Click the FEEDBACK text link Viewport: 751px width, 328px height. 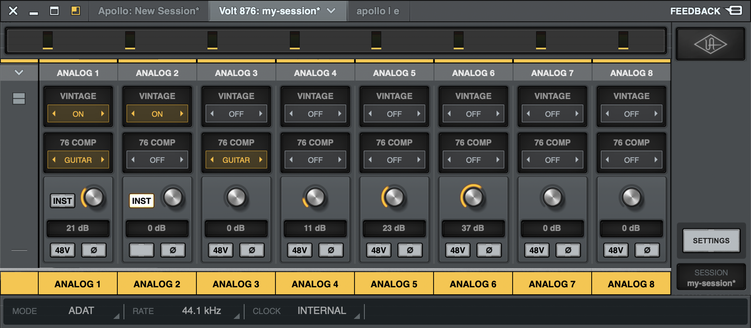coord(695,11)
